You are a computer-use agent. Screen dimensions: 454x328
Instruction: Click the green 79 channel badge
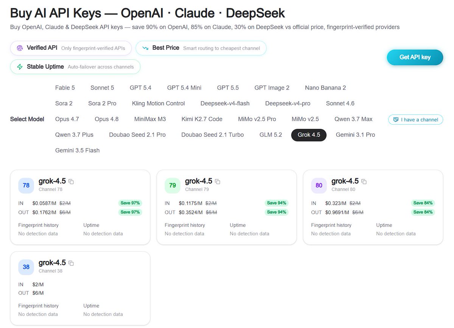[x=173, y=186]
